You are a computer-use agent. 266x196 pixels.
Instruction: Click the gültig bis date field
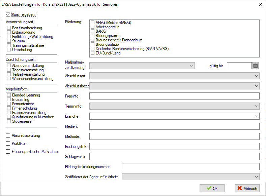pyautogui.click(x=239, y=66)
